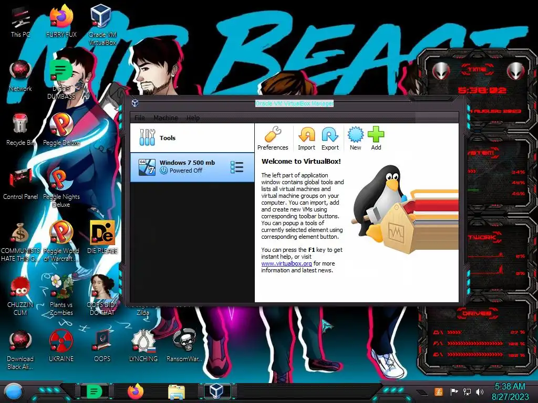Click the Java update tray icon
This screenshot has width=538, height=403.
pos(438,391)
